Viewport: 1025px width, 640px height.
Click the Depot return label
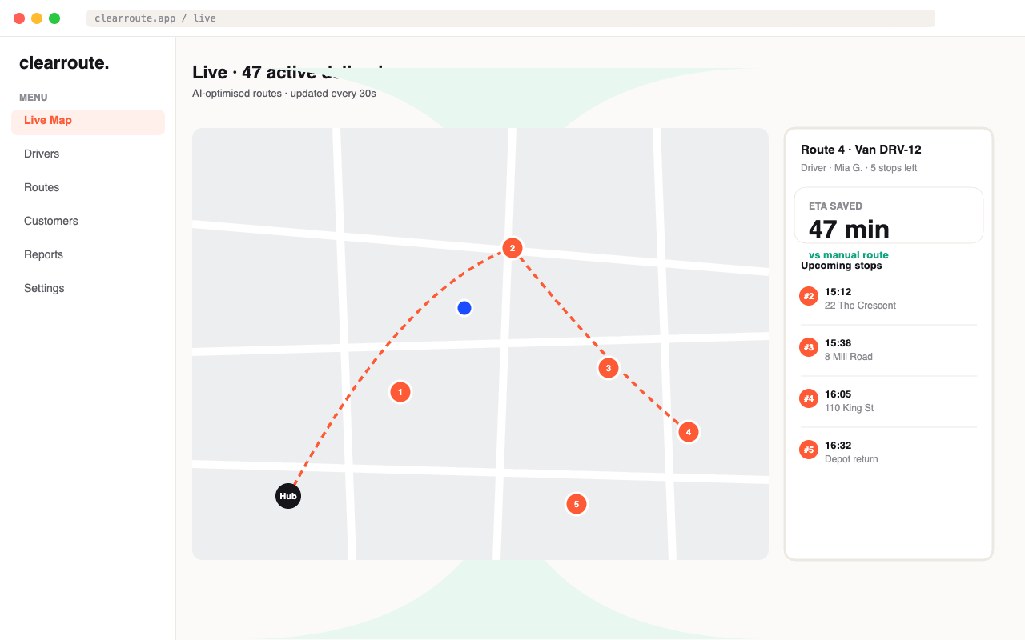click(851, 459)
